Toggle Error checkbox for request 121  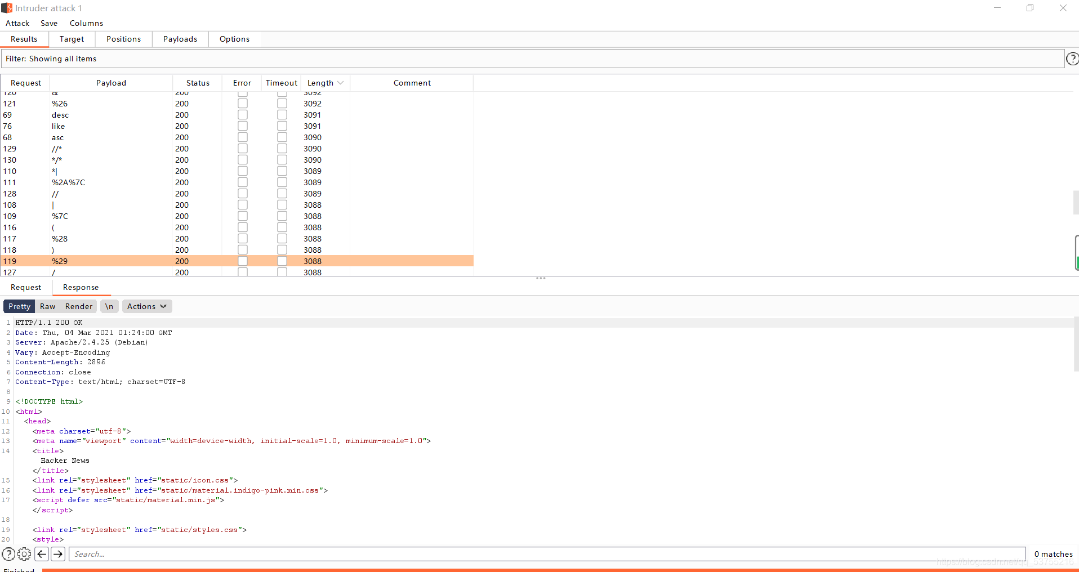243,104
